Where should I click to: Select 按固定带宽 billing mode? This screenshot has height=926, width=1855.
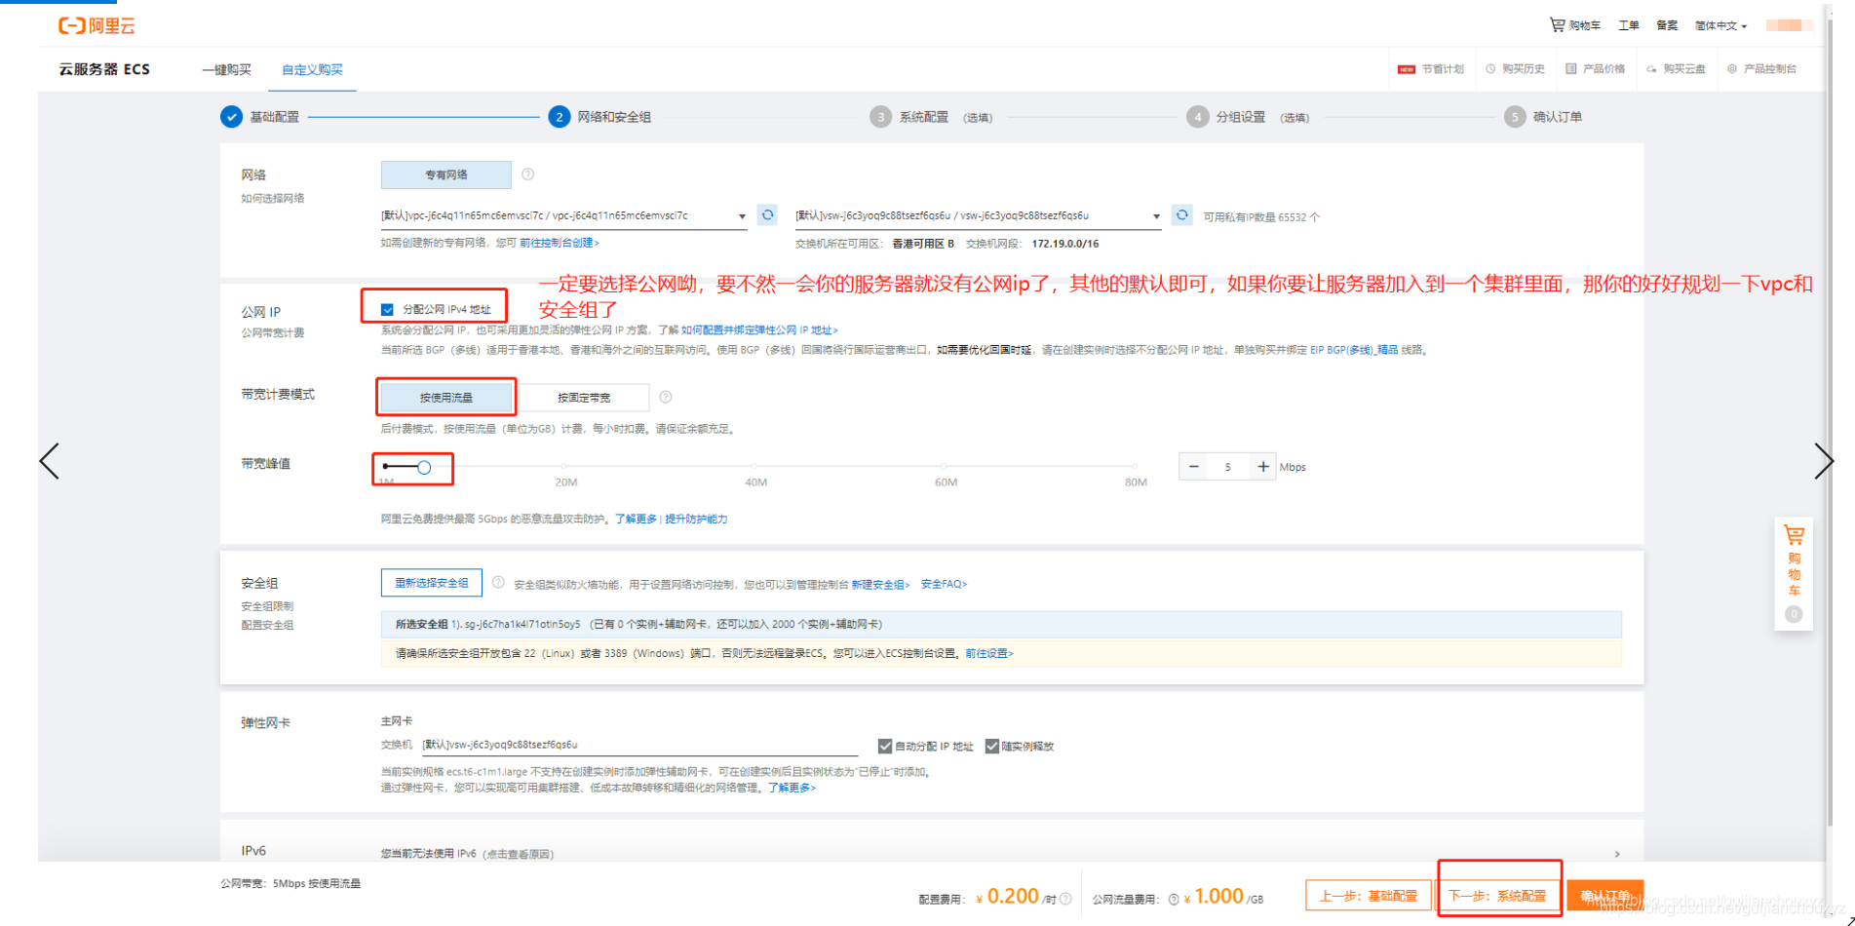584,397
